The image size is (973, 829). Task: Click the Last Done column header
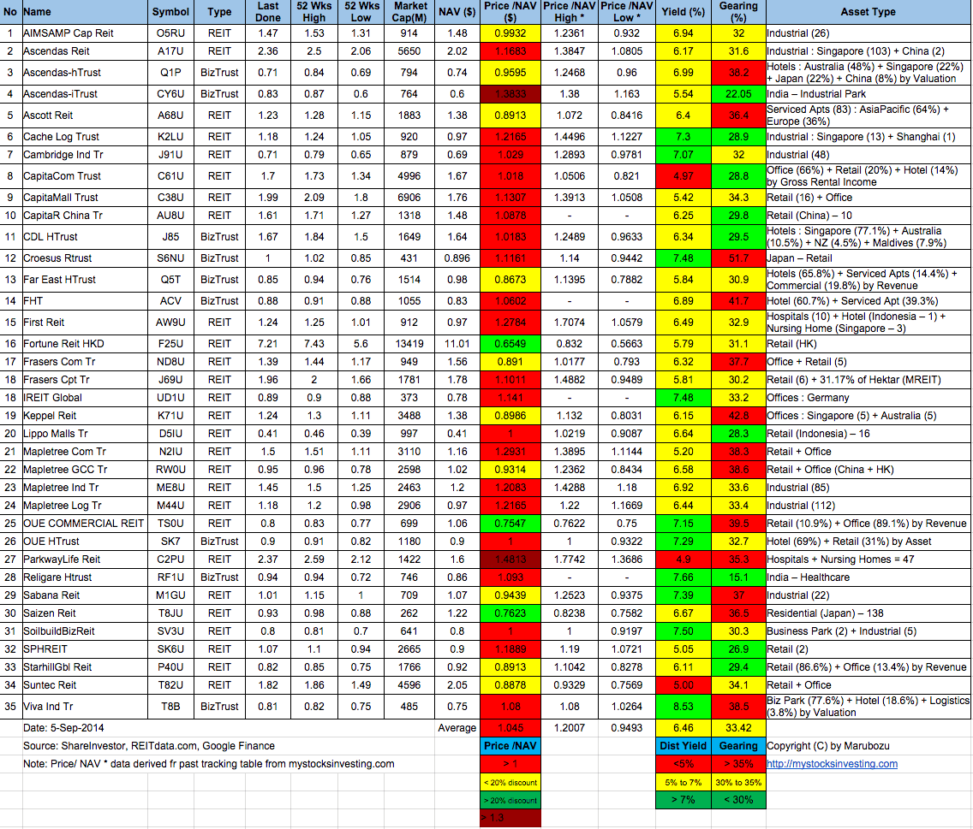268,12
